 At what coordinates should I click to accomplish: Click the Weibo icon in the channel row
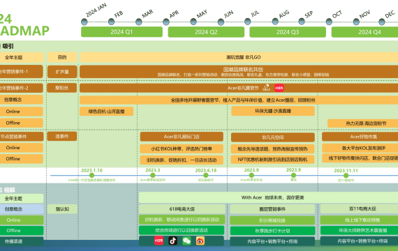coord(200,241)
